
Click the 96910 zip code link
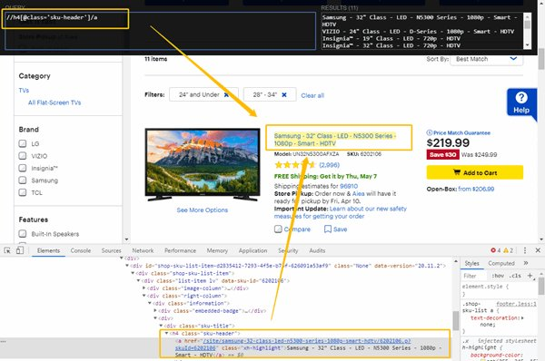[x=349, y=186]
